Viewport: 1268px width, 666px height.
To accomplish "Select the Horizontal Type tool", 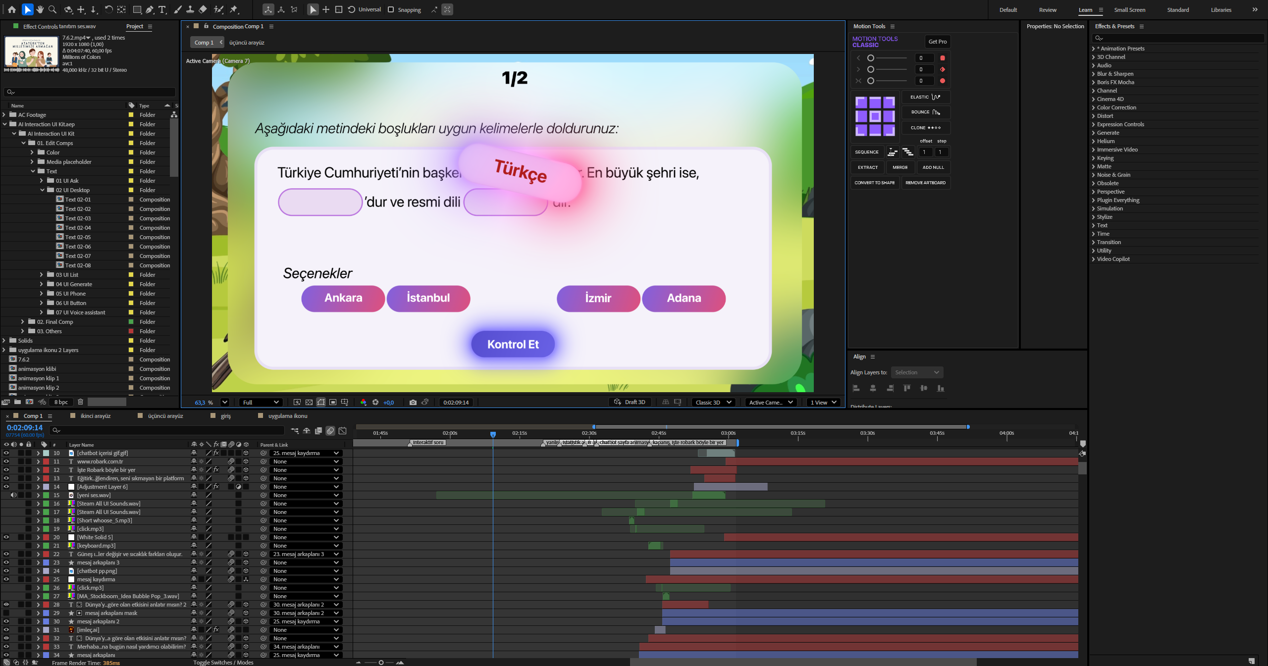I will (x=162, y=9).
